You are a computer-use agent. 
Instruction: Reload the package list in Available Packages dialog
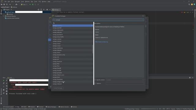54,23
